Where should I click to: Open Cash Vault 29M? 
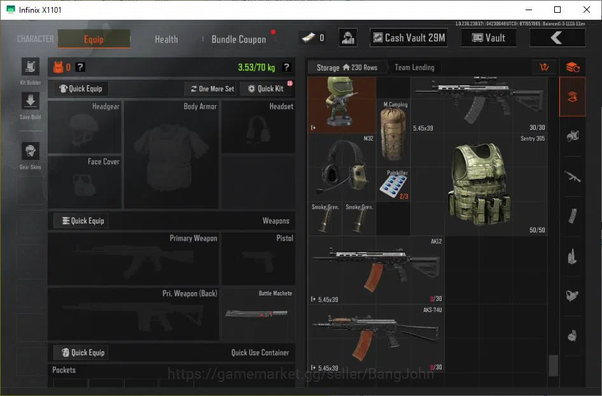(409, 38)
